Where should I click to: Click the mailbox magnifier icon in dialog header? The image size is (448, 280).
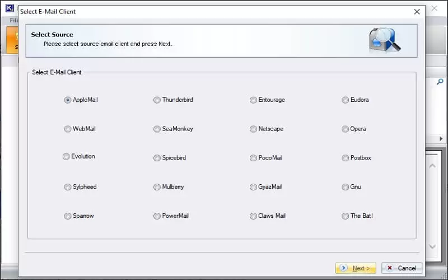tap(385, 40)
